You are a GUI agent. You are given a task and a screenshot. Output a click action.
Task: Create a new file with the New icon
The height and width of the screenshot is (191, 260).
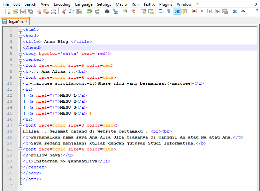[8, 11]
